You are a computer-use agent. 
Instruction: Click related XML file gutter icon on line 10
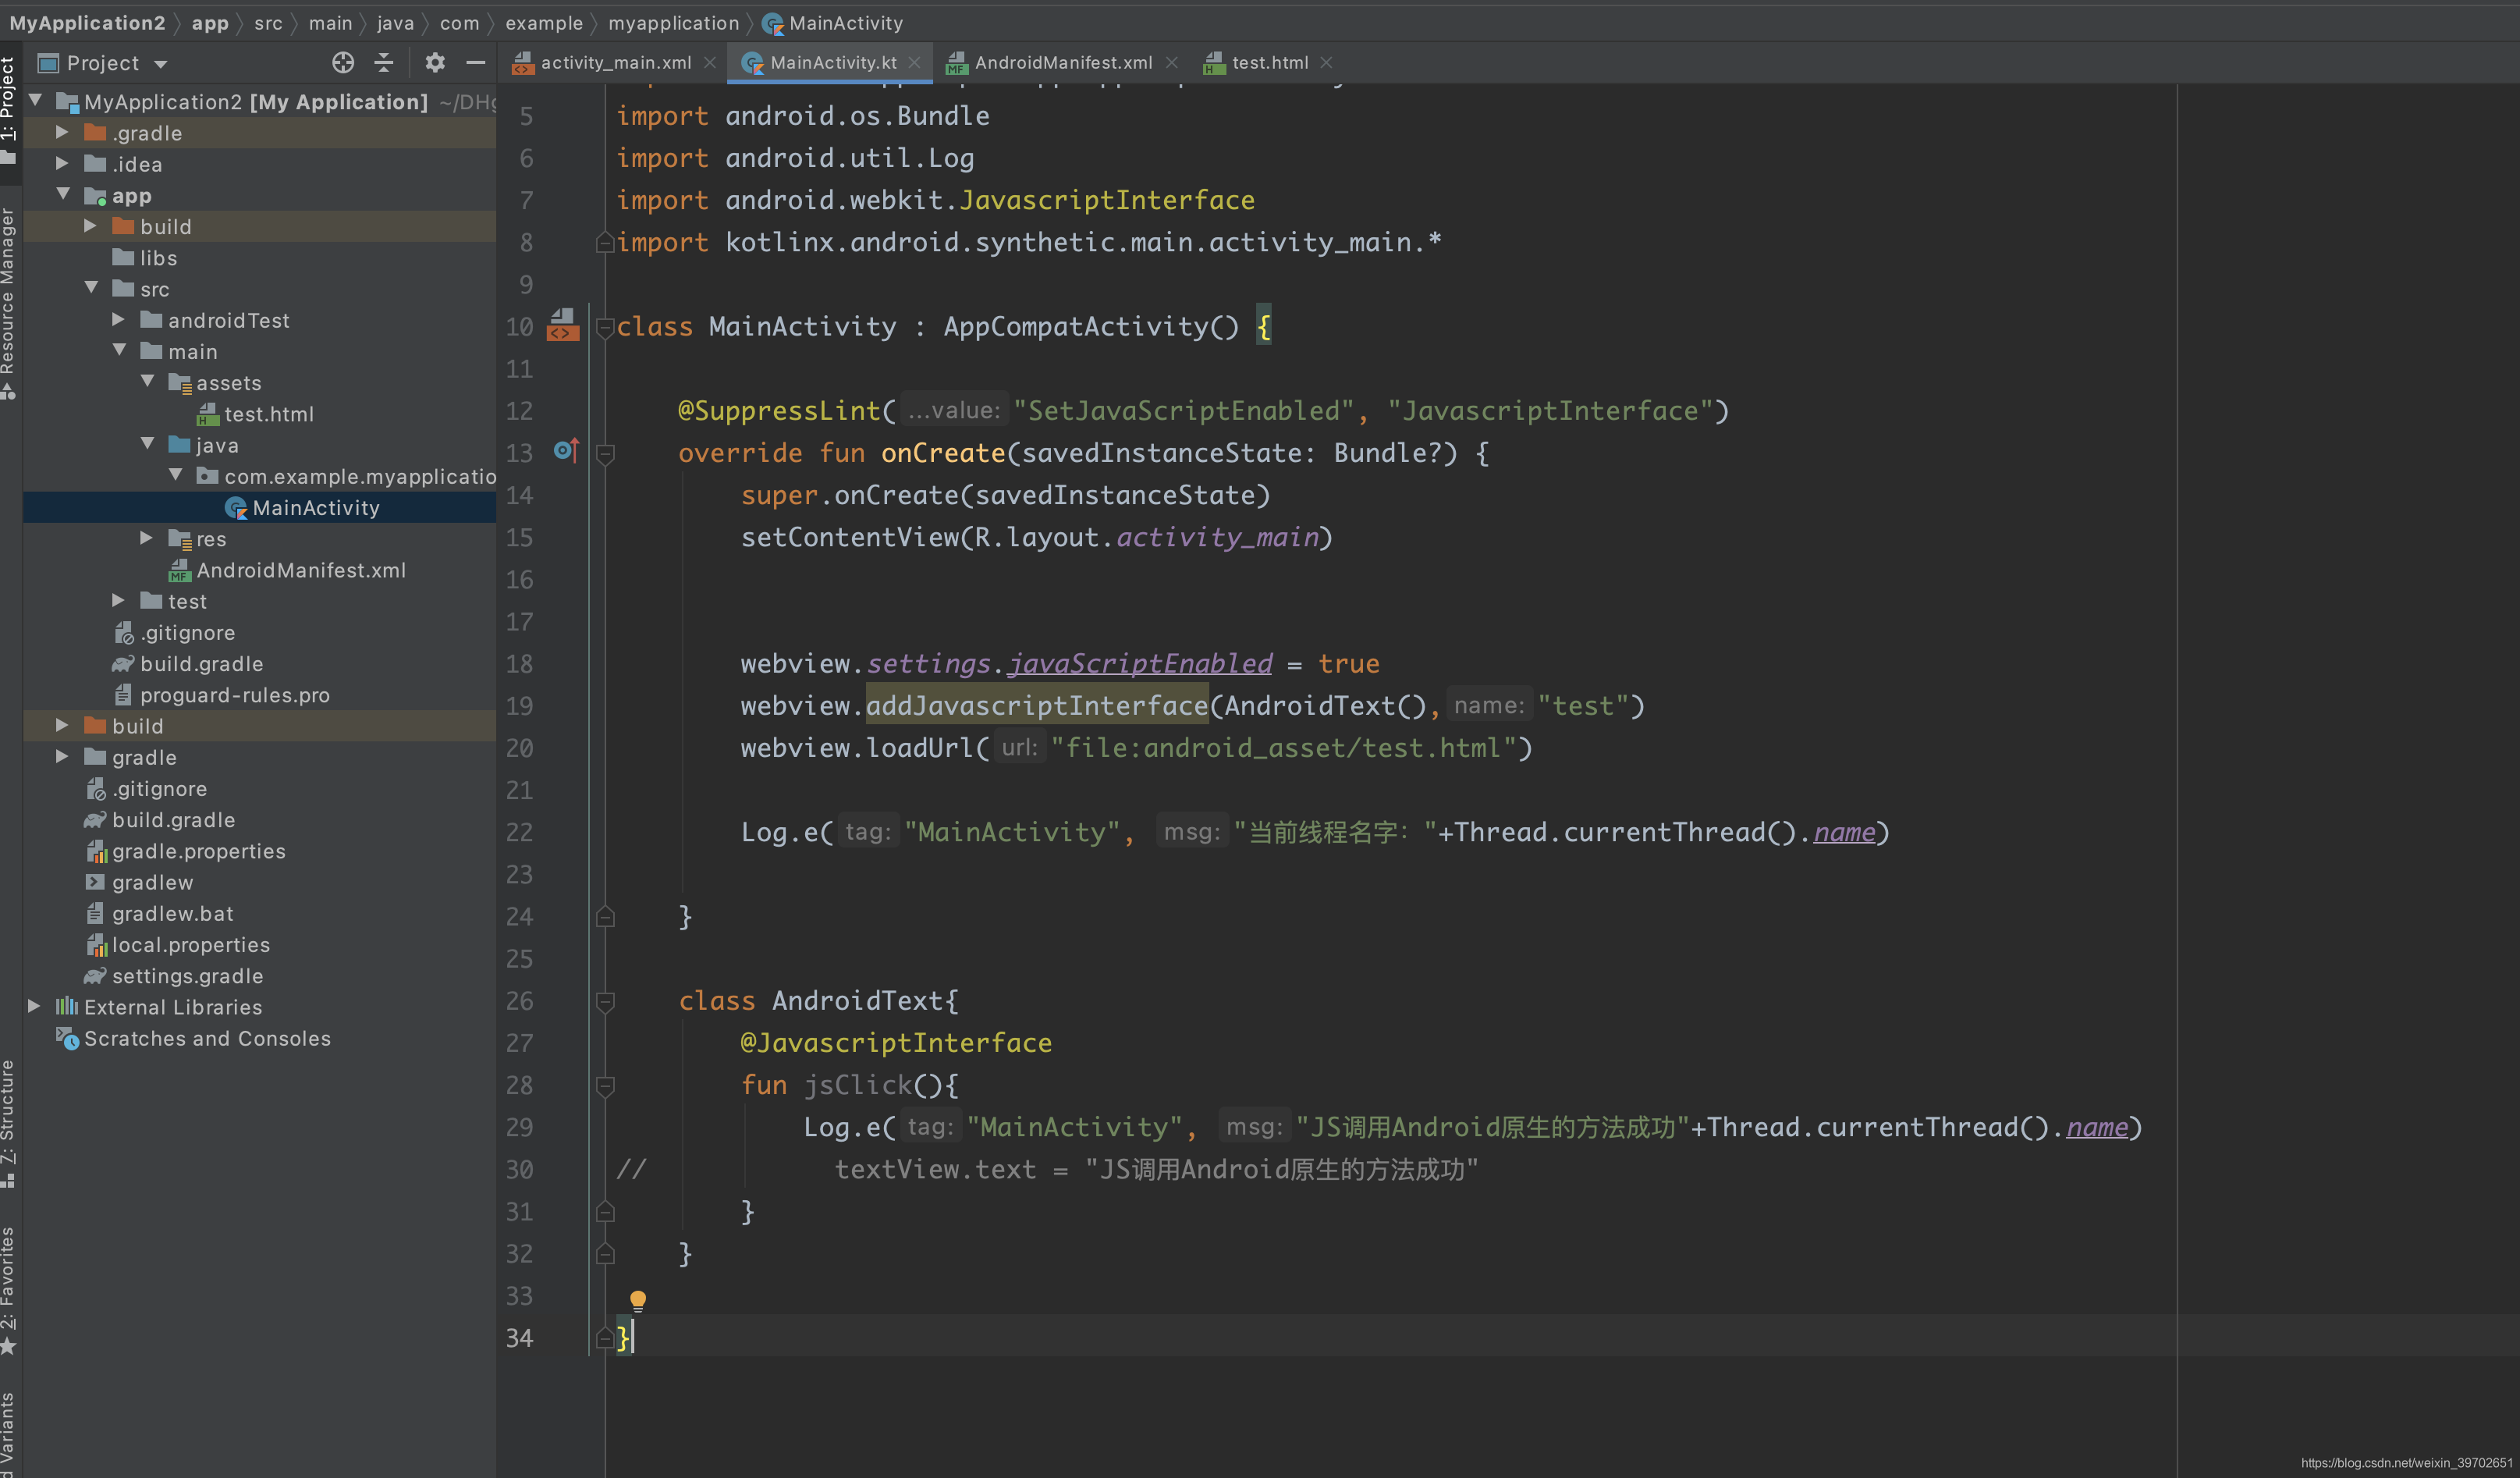click(563, 326)
